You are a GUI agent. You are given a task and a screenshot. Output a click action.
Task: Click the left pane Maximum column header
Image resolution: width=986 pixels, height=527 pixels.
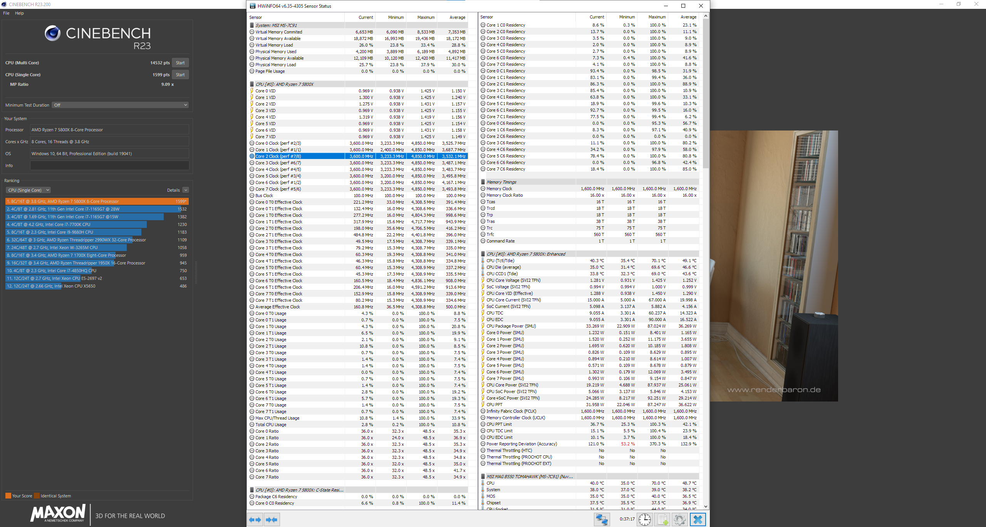coord(421,17)
